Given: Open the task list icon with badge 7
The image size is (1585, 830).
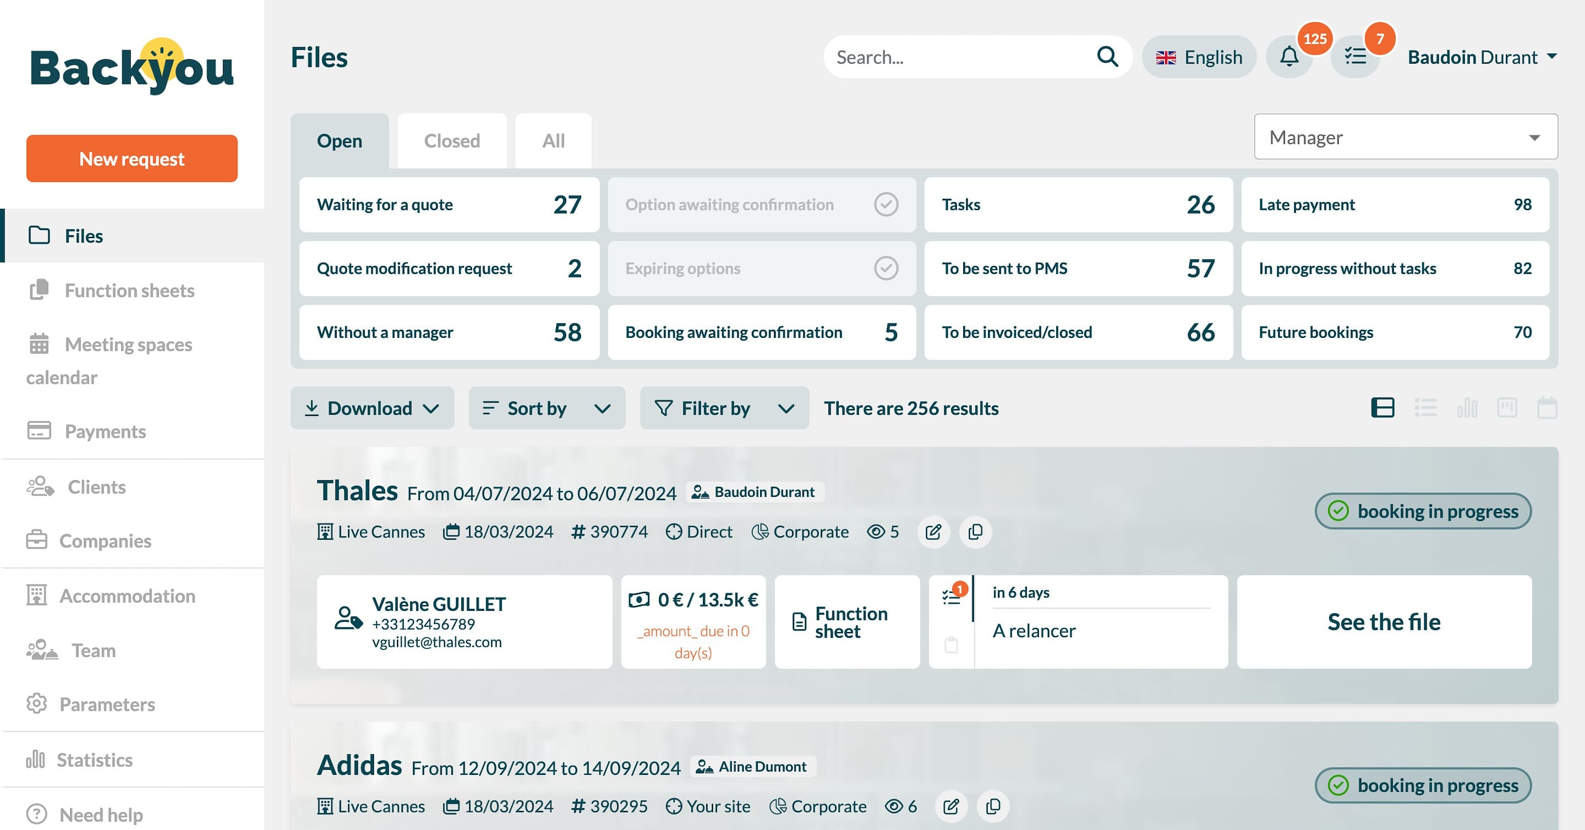Looking at the screenshot, I should 1355,57.
